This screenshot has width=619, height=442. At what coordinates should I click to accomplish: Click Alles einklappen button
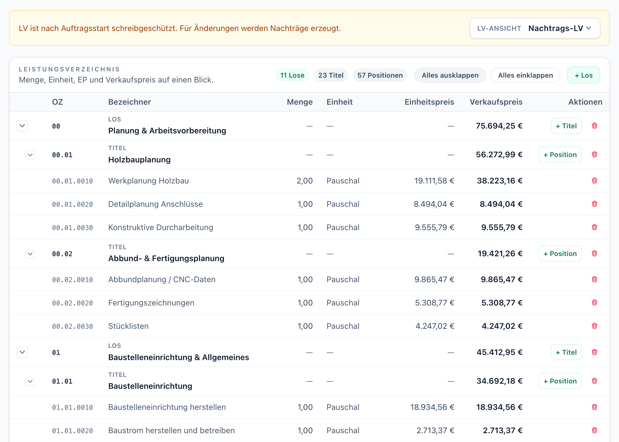(x=525, y=75)
